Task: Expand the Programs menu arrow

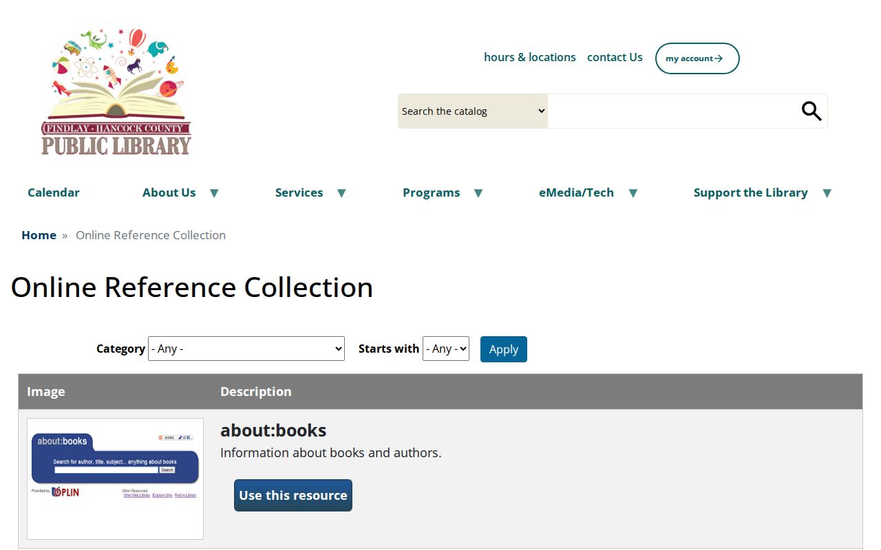Action: tap(478, 193)
